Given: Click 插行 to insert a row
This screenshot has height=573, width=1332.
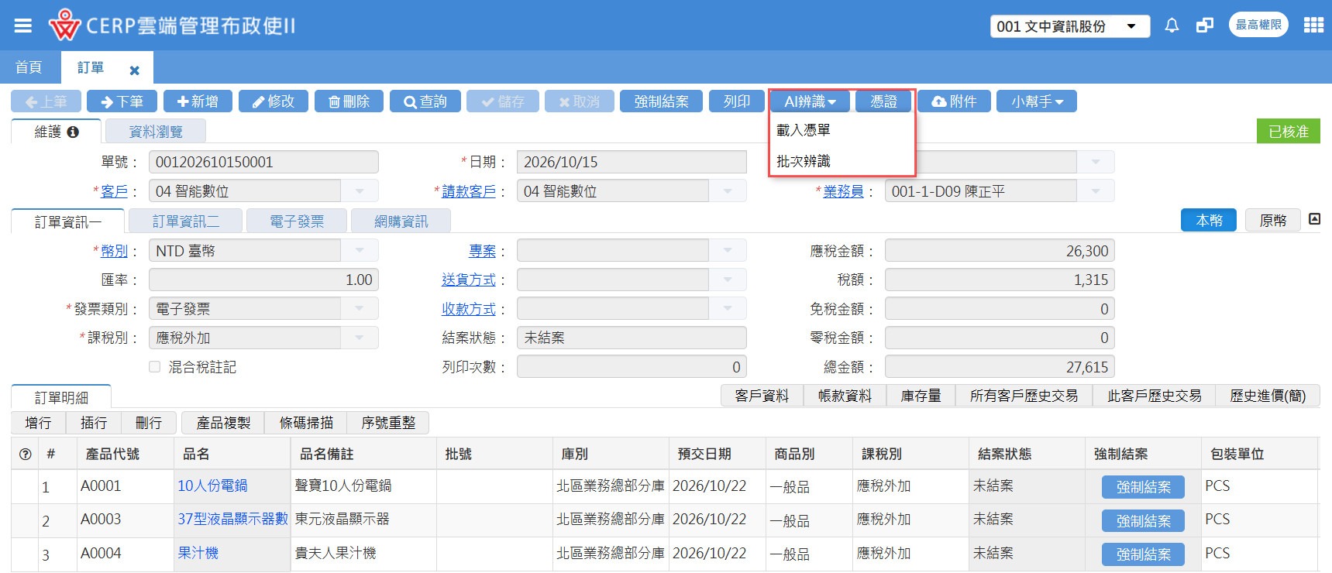Looking at the screenshot, I should coord(94,423).
